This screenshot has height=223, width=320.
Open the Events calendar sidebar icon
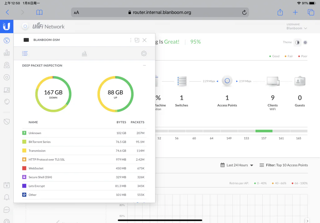click(x=7, y=185)
